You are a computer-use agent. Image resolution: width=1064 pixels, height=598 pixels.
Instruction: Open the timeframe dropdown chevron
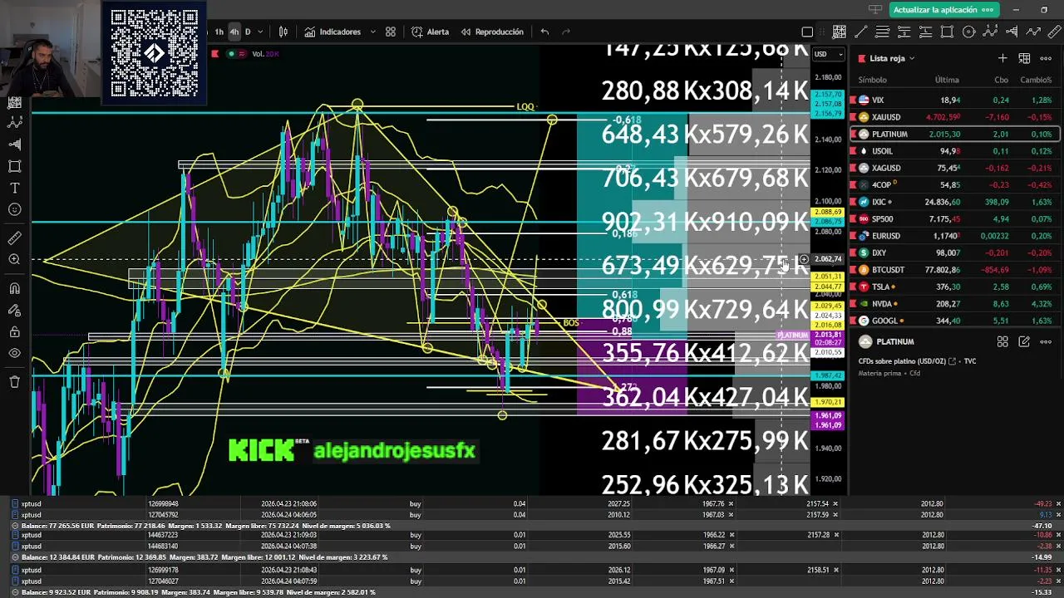260,32
